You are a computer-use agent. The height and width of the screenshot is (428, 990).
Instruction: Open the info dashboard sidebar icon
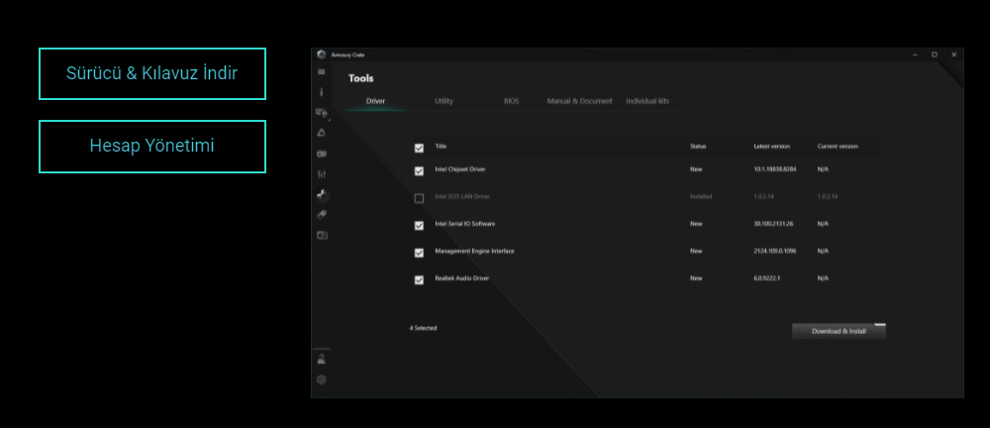click(x=321, y=92)
